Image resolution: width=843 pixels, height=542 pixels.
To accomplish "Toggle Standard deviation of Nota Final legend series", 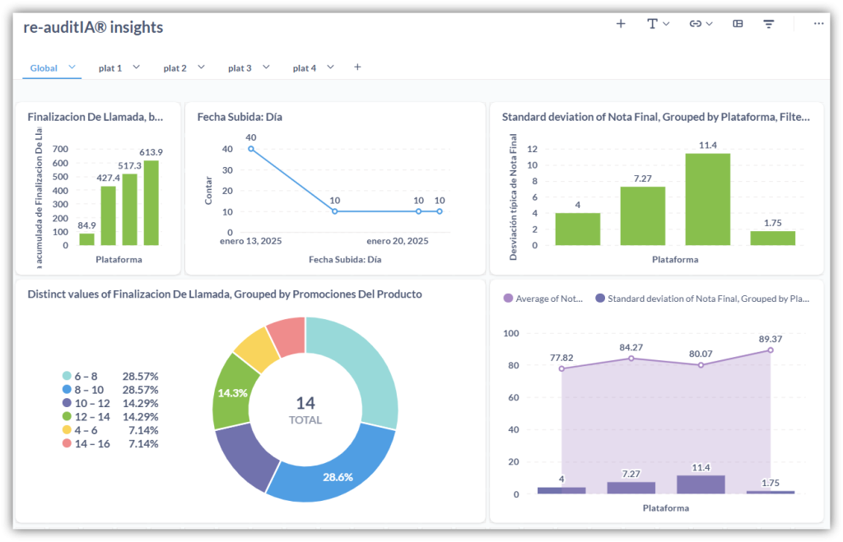I will 704,299.
